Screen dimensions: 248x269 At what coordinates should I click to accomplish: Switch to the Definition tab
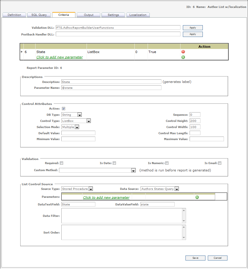click(14, 15)
